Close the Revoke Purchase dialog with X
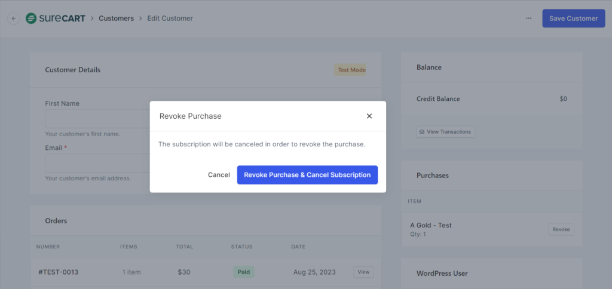 369,116
